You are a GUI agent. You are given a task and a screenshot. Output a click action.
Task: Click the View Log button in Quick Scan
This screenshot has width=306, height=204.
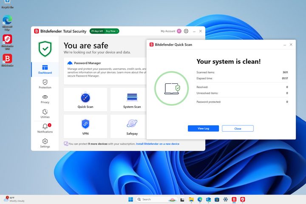pyautogui.click(x=203, y=128)
